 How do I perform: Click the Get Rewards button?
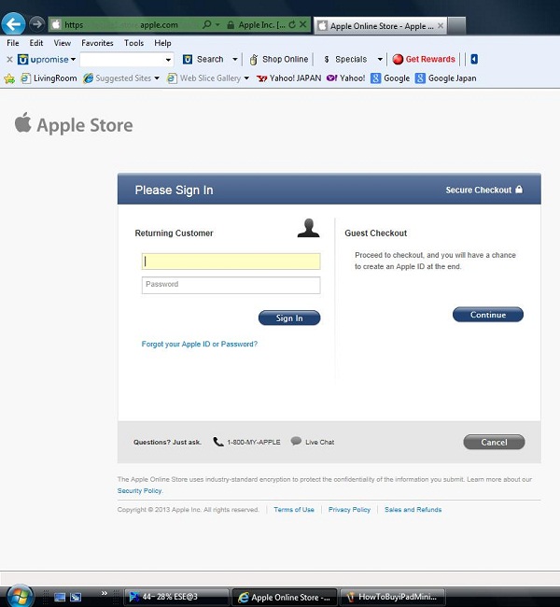coord(424,59)
